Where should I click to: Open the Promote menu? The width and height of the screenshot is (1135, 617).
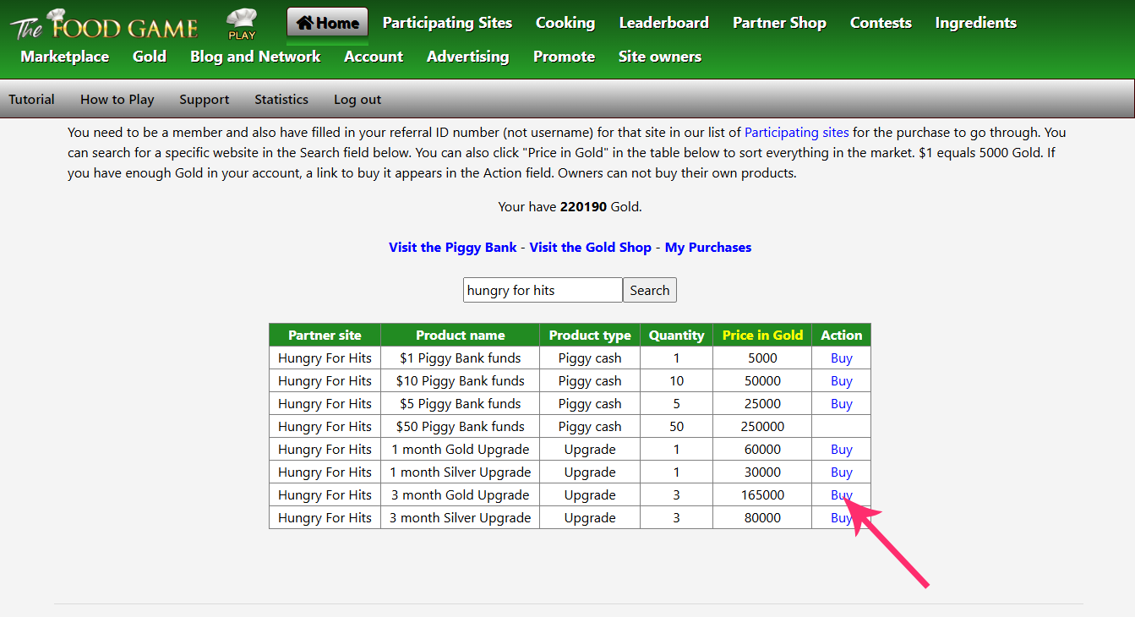(564, 57)
